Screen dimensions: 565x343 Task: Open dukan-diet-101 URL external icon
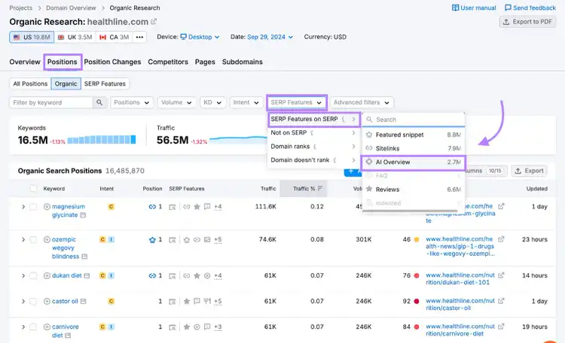pyautogui.click(x=501, y=275)
